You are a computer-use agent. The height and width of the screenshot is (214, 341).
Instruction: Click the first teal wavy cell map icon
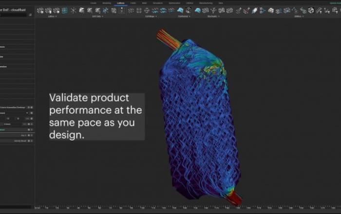155,10
